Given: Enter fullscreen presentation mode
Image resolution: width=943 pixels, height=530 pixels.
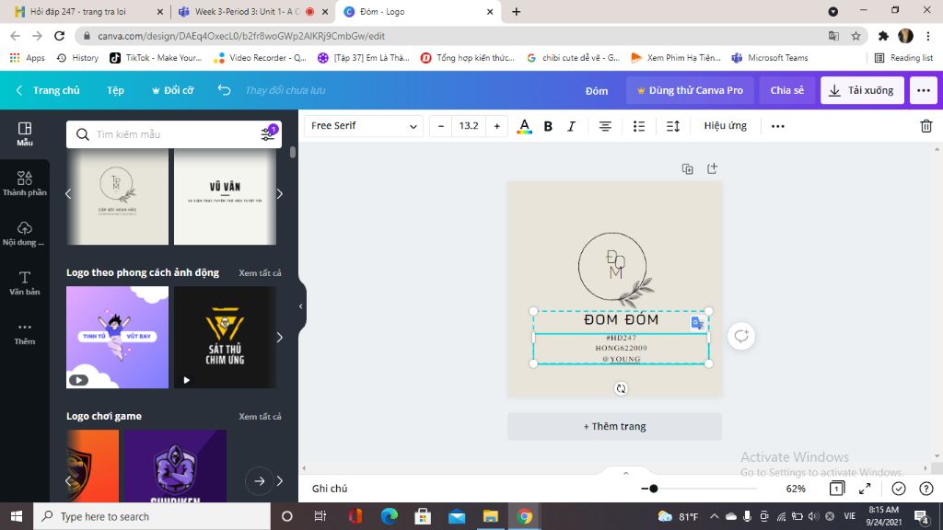Looking at the screenshot, I should tap(865, 489).
